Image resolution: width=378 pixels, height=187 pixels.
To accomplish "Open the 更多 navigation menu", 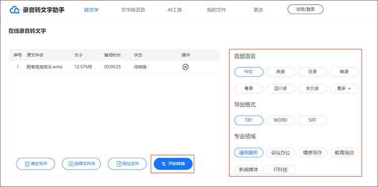I will (x=258, y=10).
